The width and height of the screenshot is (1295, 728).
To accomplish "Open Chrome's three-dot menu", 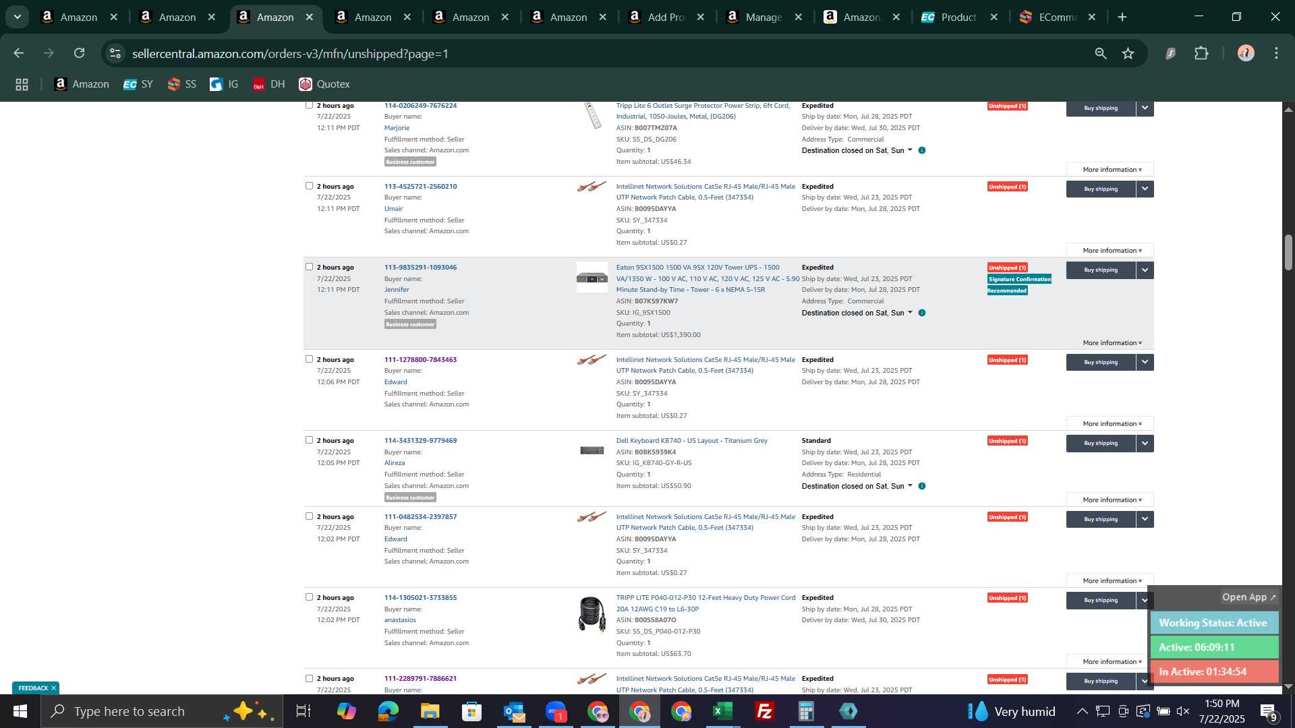I will (x=1277, y=53).
